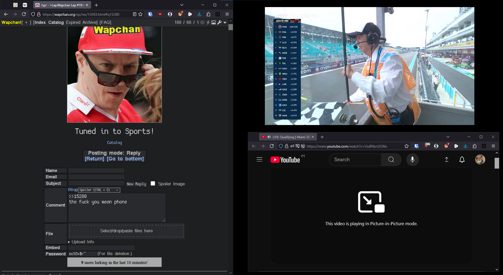Click the wrench settings icon on Wapchan
The width and height of the screenshot is (503, 275).
(220, 23)
